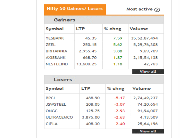The image size is (184, 138).
Task: Open the ULTRACEMCO stock link
Action: coord(59,117)
